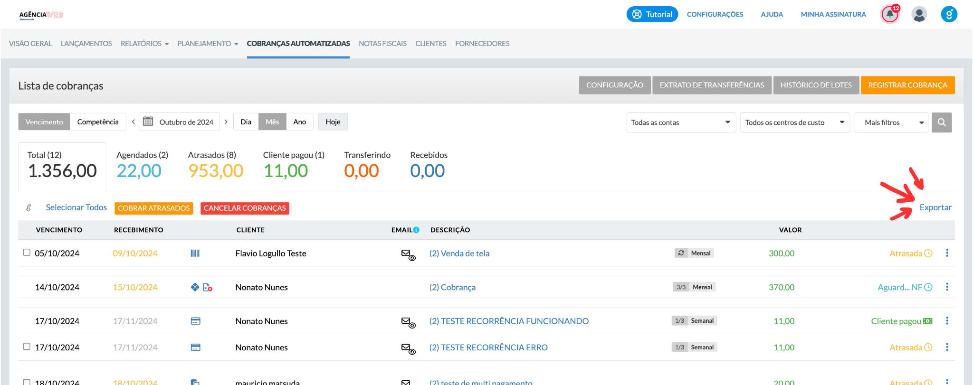
Task: Open the Clientes tab
Action: 431,43
